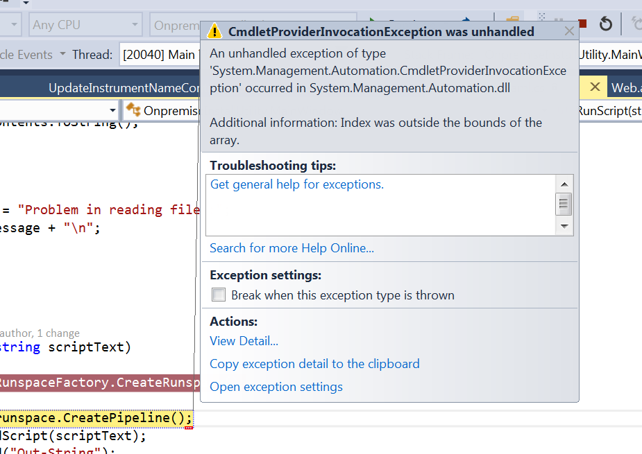Copy exception detail to the clipboard
This screenshot has width=642, height=454.
pos(314,363)
